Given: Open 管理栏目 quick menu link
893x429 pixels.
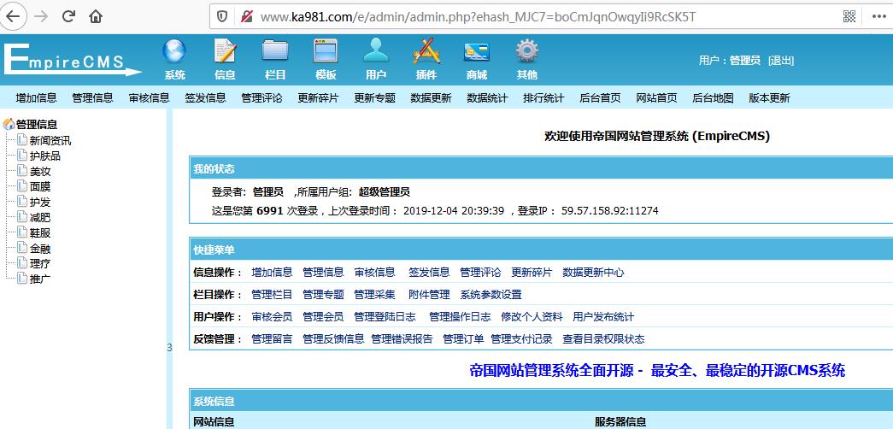Looking at the screenshot, I should tap(273, 295).
